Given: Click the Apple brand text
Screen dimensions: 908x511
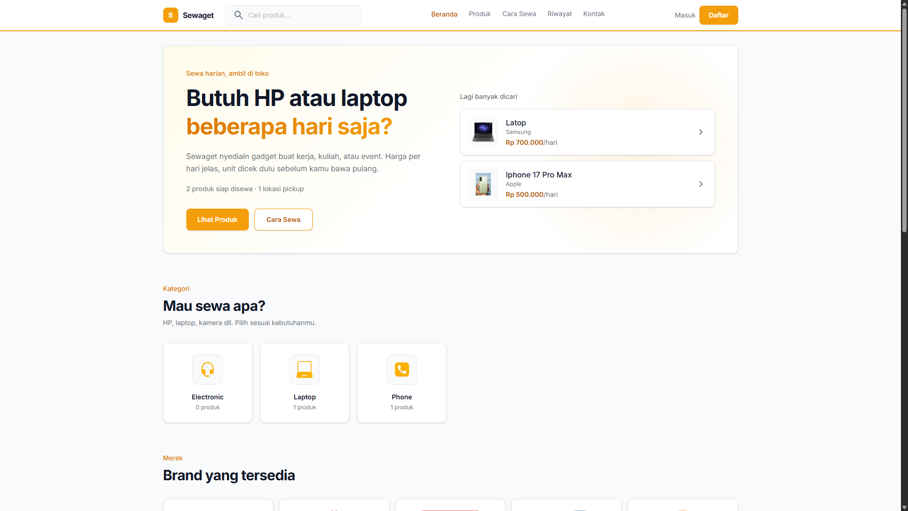Looking at the screenshot, I should click(514, 184).
